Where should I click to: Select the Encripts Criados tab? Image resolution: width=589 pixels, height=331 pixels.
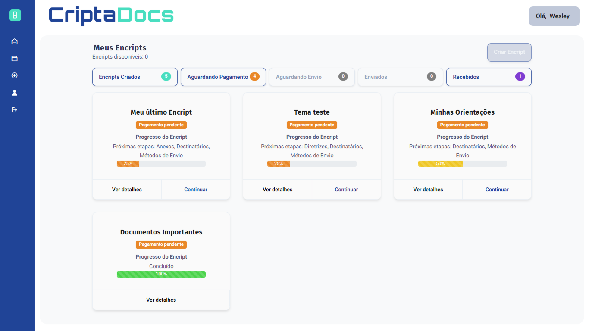click(x=135, y=77)
